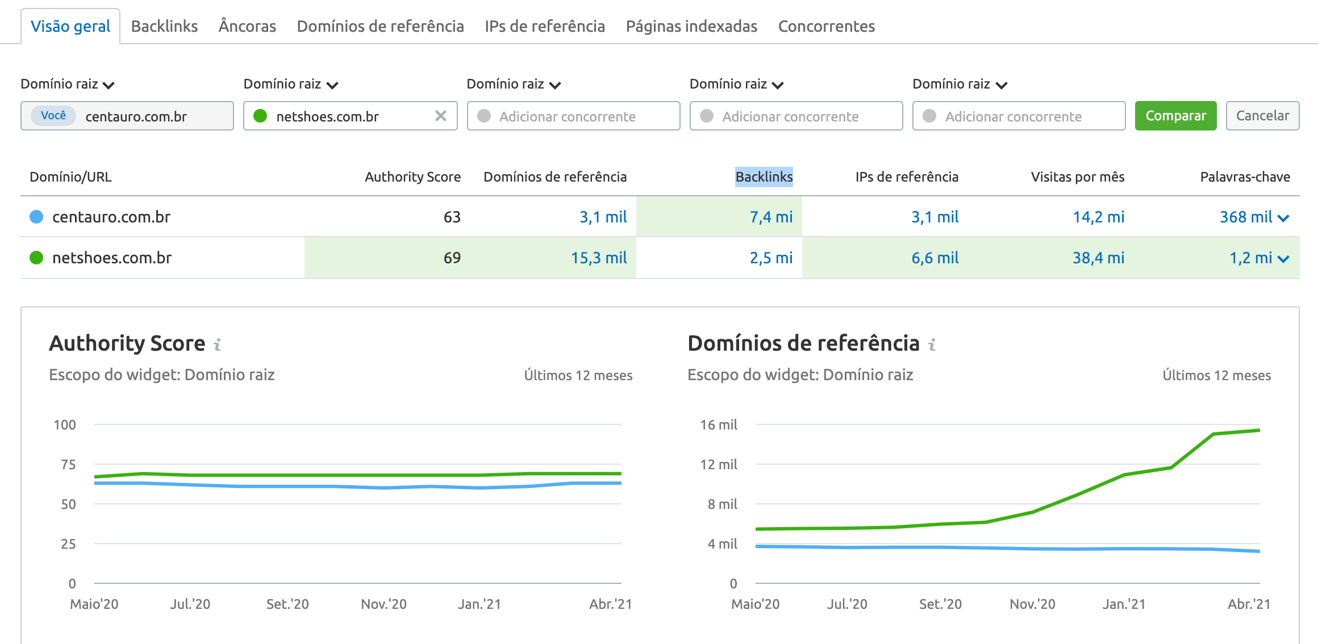Expand the 368 mil keywords chevron

pos(1283,218)
